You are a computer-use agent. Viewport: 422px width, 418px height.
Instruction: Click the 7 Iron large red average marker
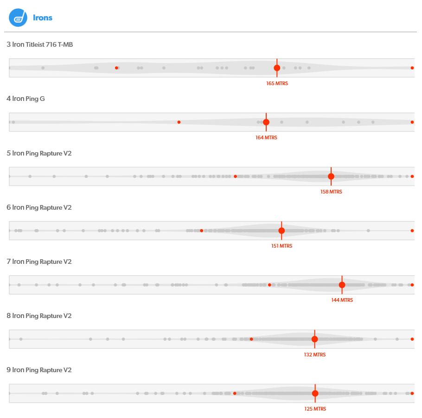342,285
